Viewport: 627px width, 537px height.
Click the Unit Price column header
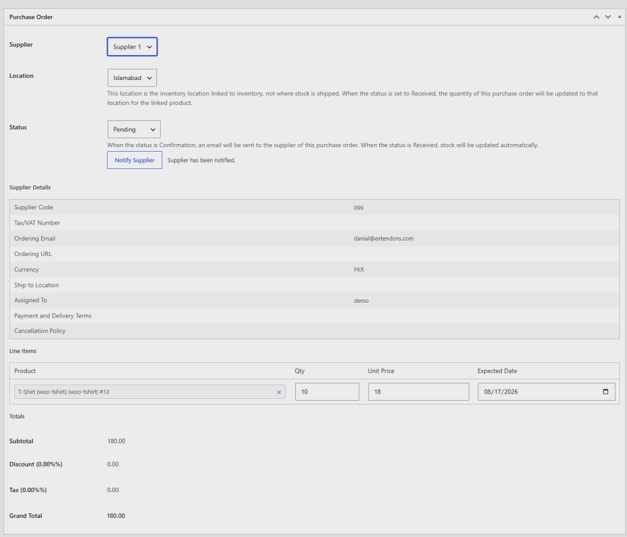[381, 371]
